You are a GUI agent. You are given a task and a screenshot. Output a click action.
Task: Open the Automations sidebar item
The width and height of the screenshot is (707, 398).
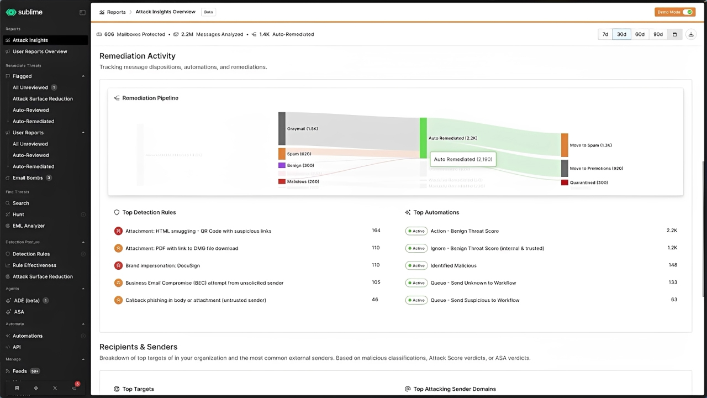28,336
